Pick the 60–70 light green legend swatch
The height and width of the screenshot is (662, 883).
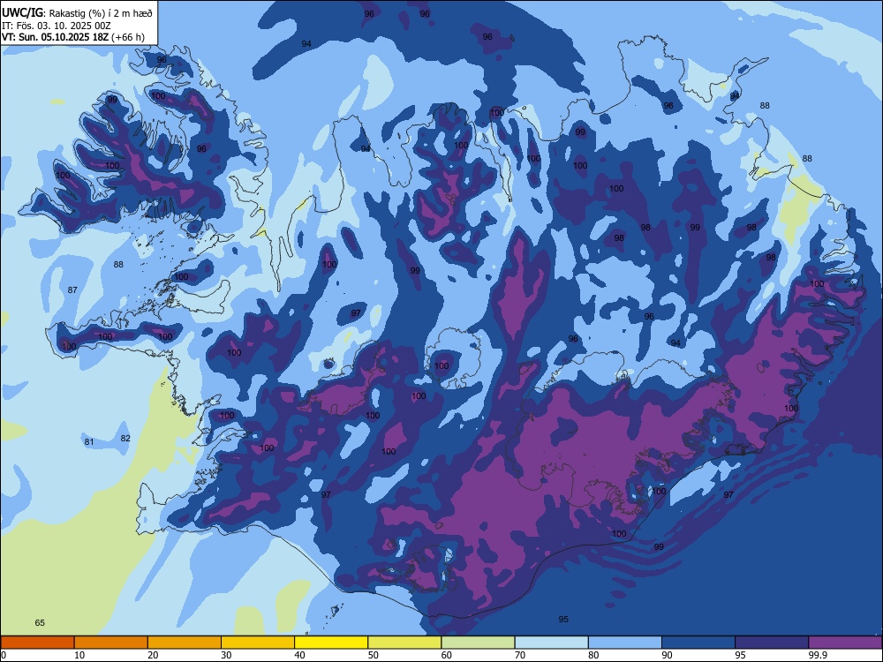478,643
